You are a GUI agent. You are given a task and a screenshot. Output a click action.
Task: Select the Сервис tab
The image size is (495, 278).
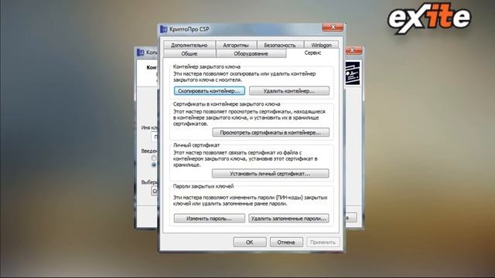click(x=312, y=53)
